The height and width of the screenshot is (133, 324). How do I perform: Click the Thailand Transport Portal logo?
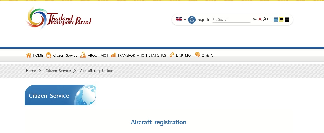(58, 18)
